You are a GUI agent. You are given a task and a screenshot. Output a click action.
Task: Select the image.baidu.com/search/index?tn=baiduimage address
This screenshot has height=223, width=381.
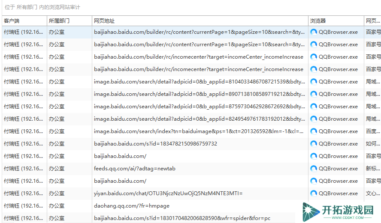point(199,131)
